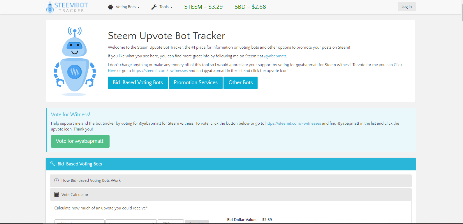Click the Steem Upvote Bot Tracker heading

pyautogui.click(x=166, y=36)
